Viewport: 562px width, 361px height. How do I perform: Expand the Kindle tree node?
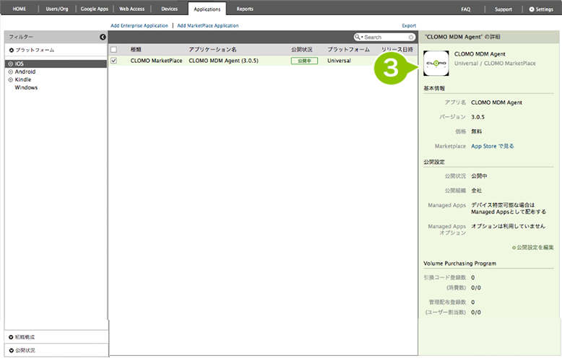(10, 79)
